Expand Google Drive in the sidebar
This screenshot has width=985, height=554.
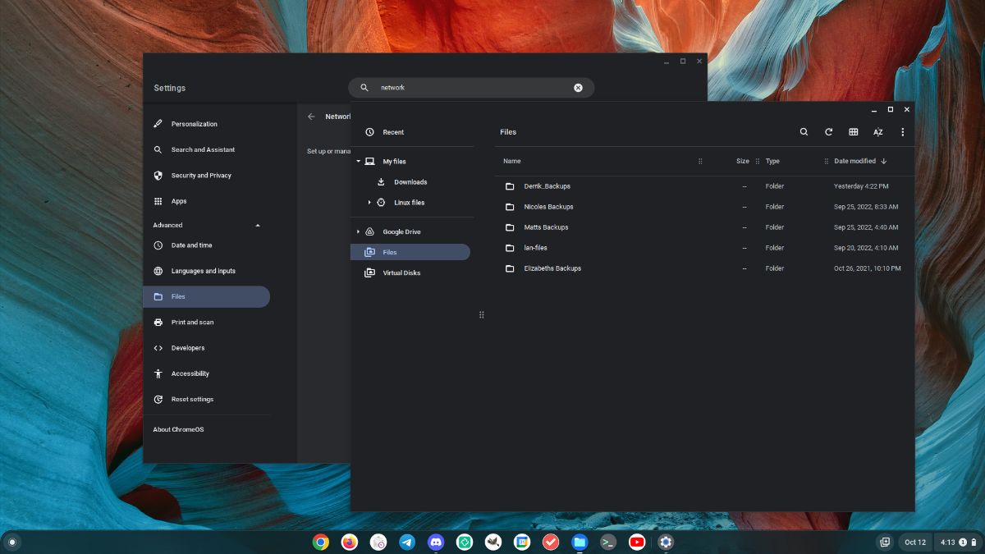pos(359,231)
